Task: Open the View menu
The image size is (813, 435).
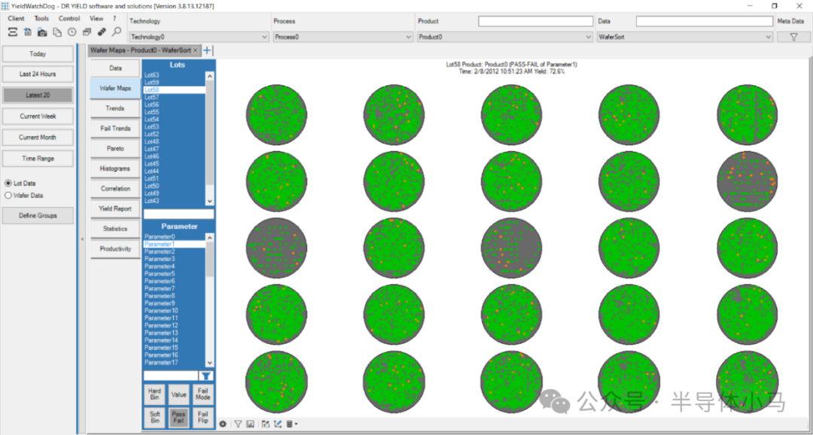Action: (x=96, y=18)
